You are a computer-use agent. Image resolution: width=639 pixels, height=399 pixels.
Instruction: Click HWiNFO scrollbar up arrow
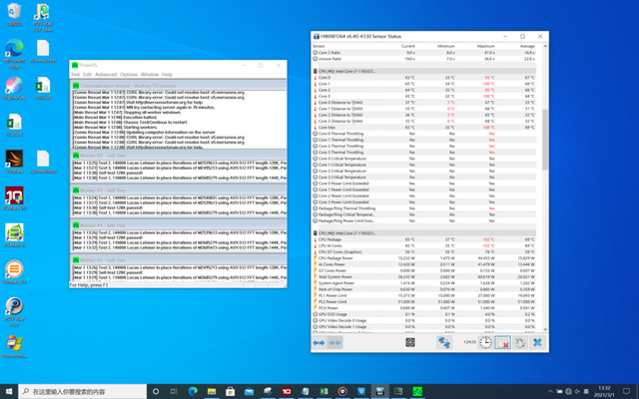tap(545, 46)
